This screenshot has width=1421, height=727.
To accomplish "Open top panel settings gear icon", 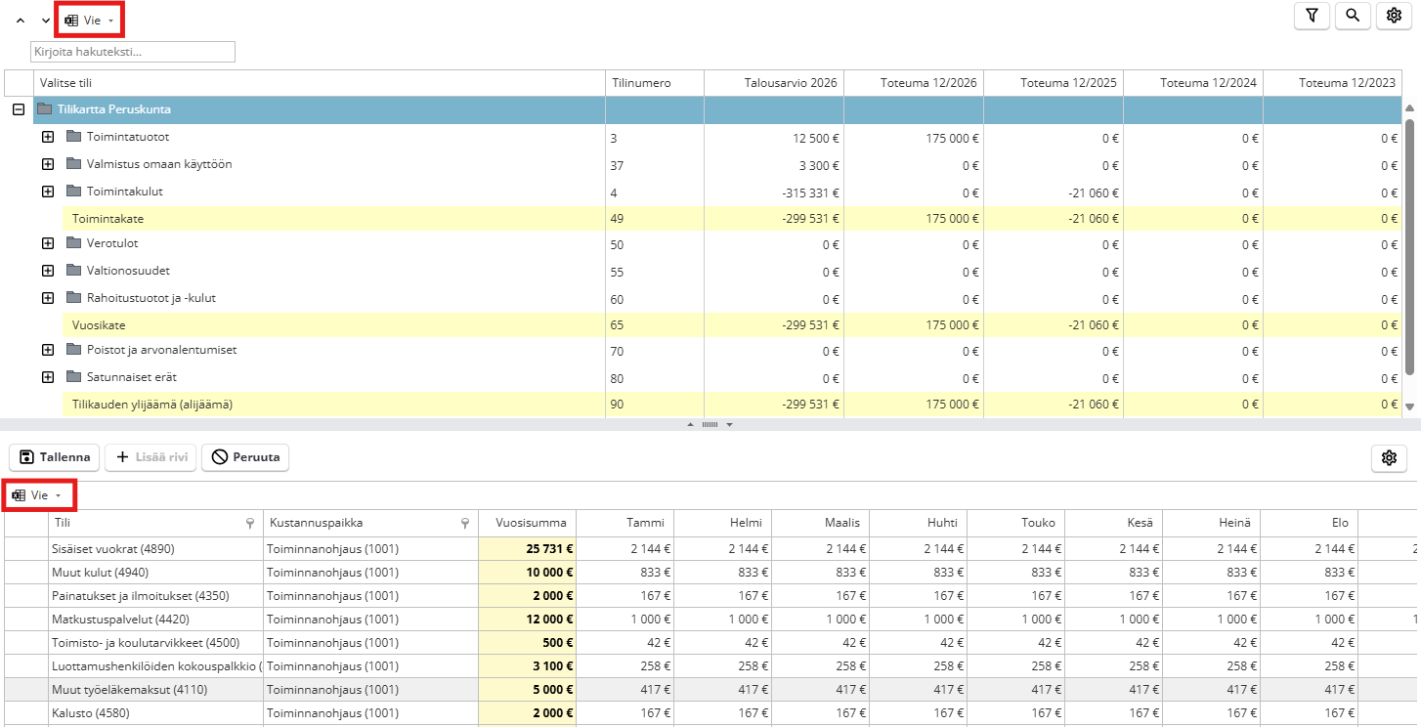I will [x=1394, y=16].
